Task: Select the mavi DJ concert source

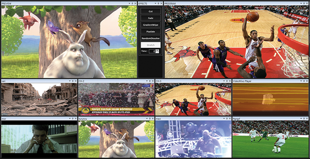Action: pos(193,139)
